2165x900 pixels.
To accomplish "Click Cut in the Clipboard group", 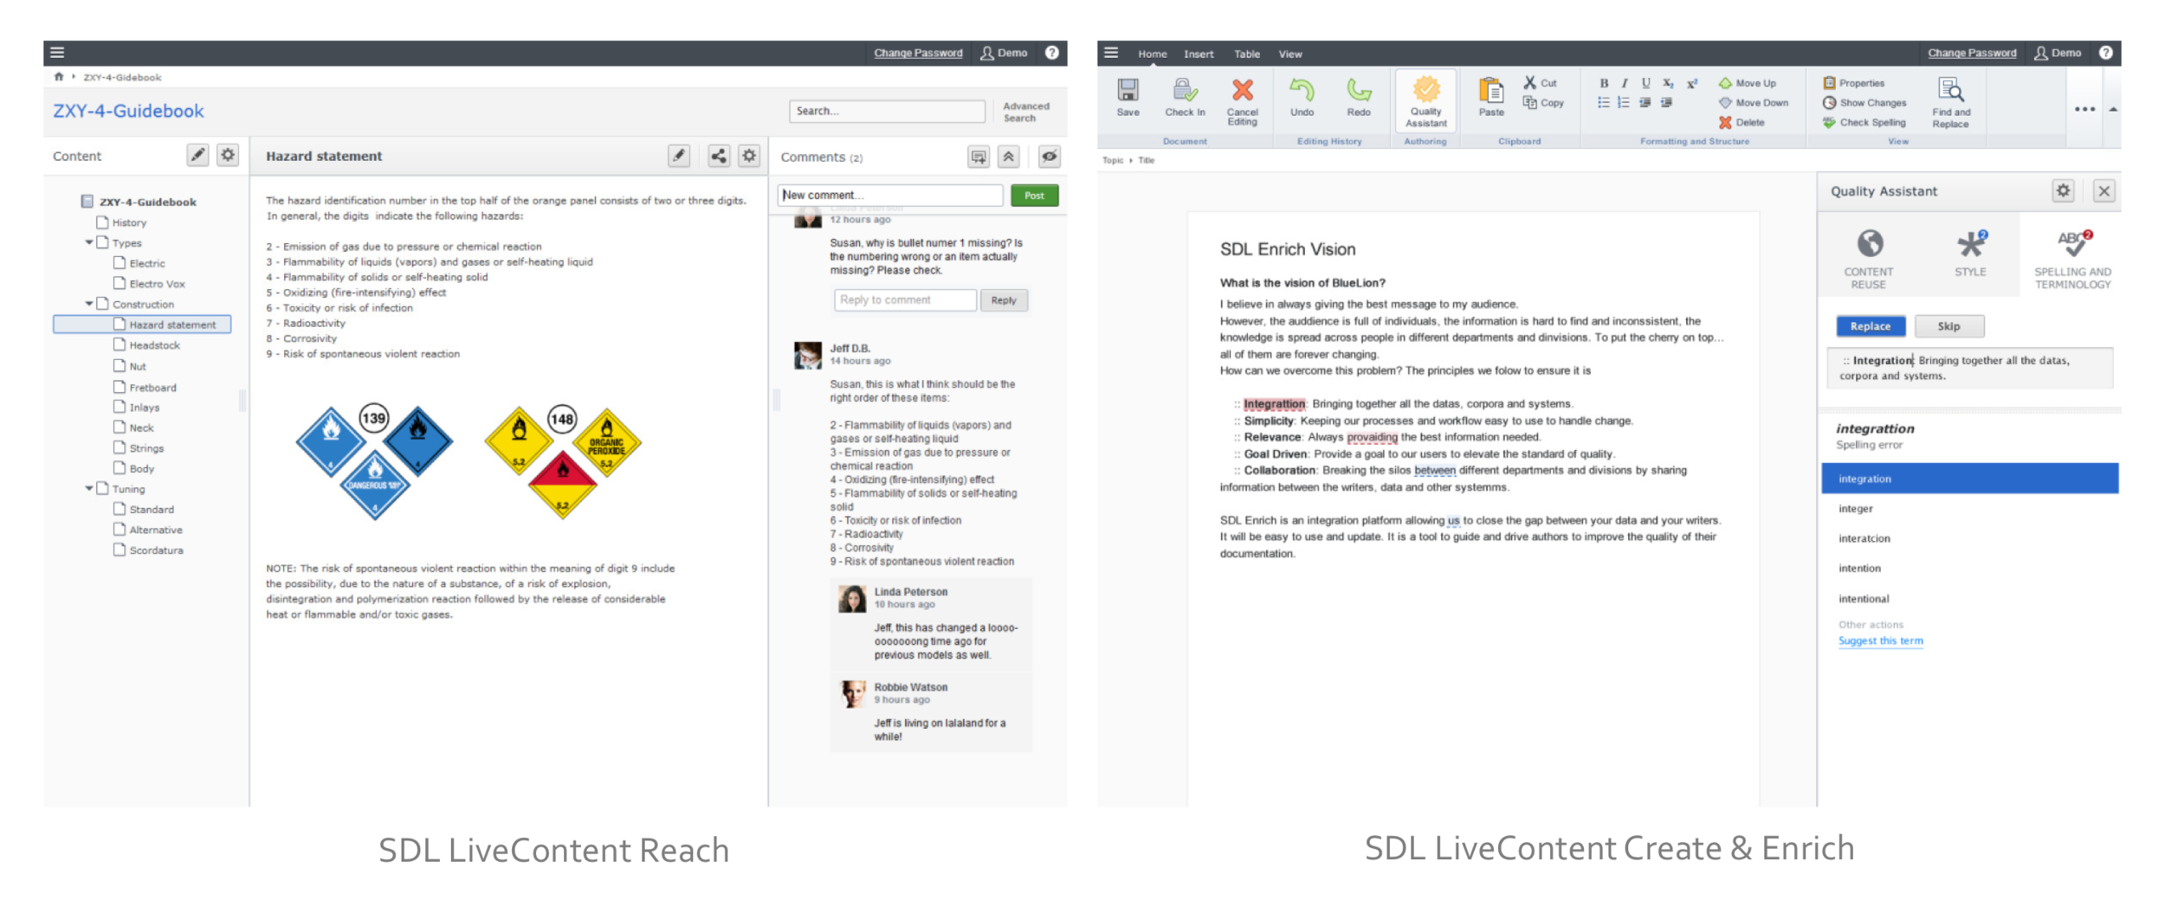I will (1540, 83).
